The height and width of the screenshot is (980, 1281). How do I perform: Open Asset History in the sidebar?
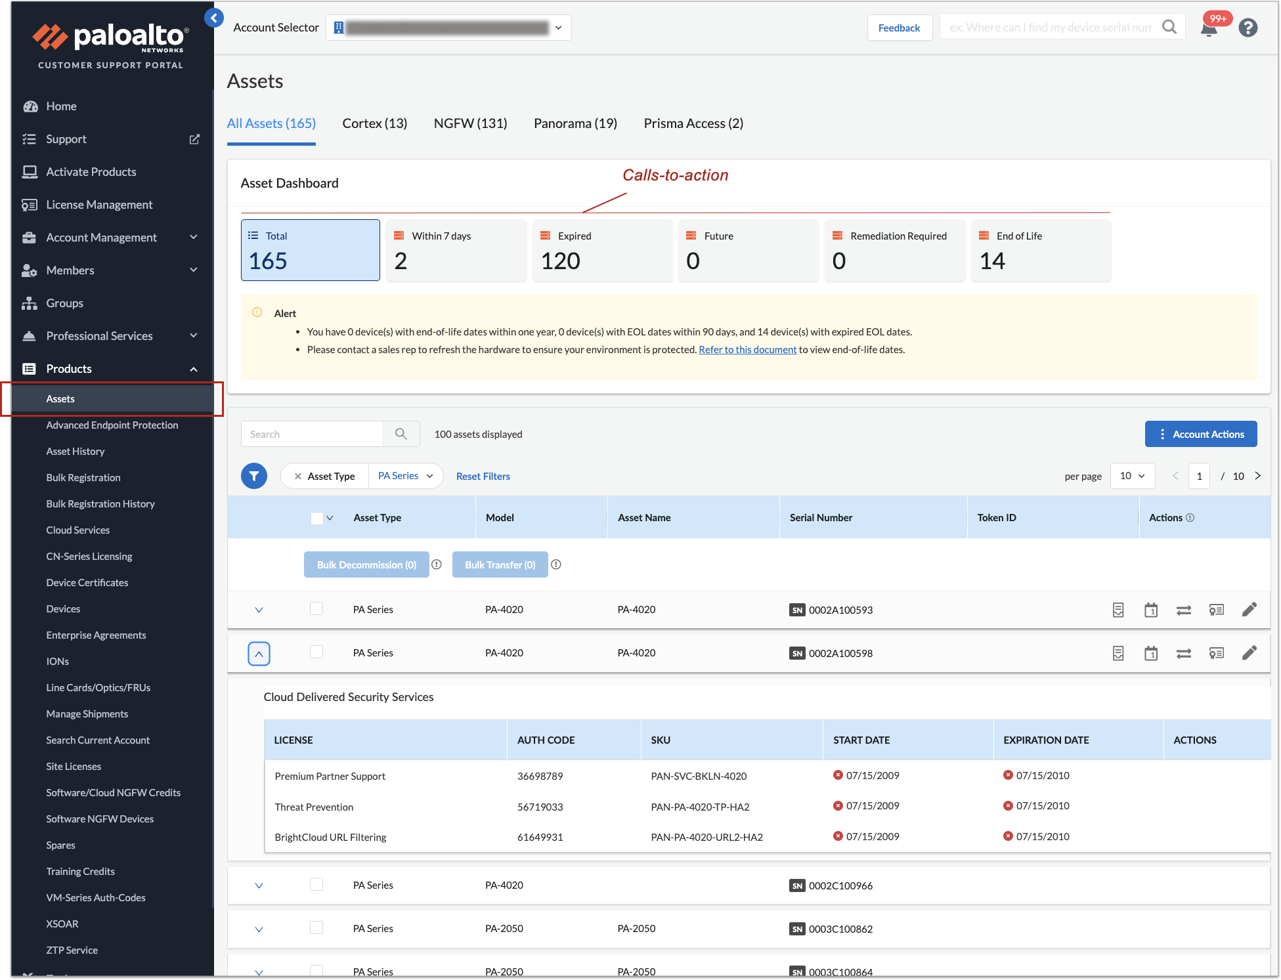(x=76, y=451)
